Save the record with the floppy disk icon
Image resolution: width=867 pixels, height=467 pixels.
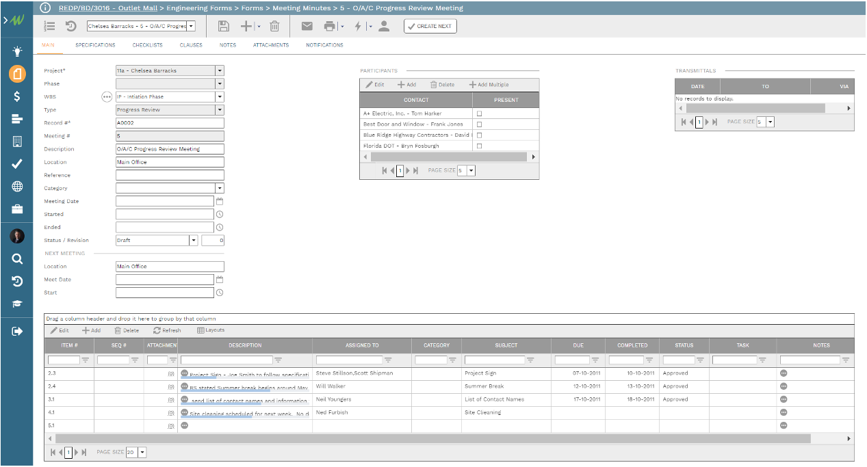tap(223, 26)
